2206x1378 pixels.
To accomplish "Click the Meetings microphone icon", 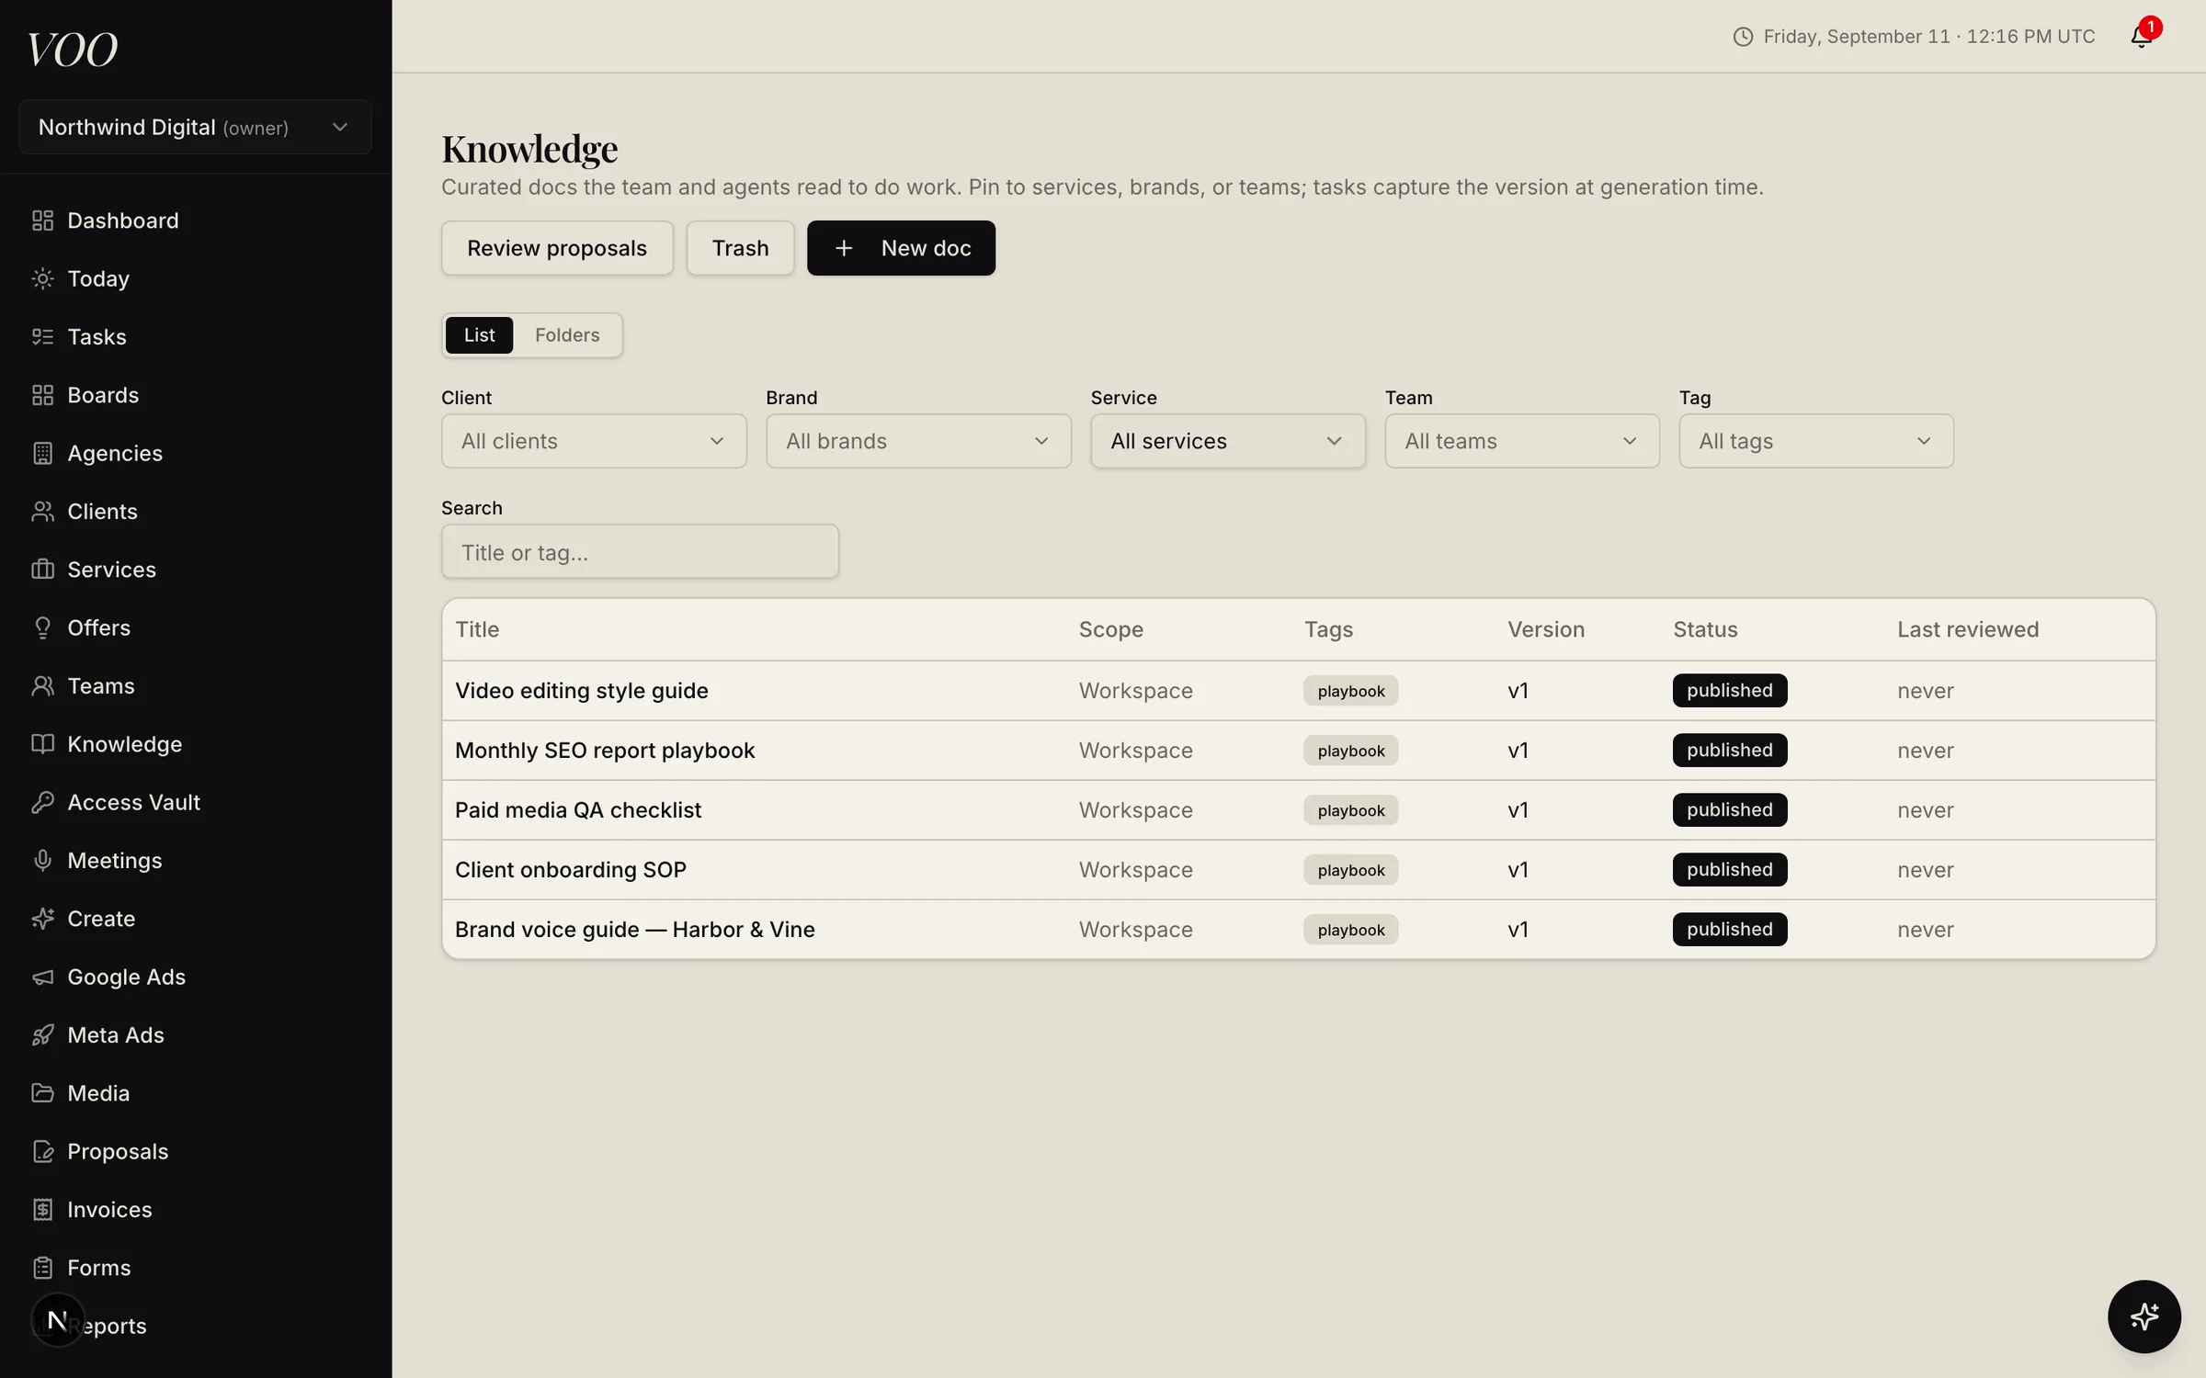I will pos(42,860).
